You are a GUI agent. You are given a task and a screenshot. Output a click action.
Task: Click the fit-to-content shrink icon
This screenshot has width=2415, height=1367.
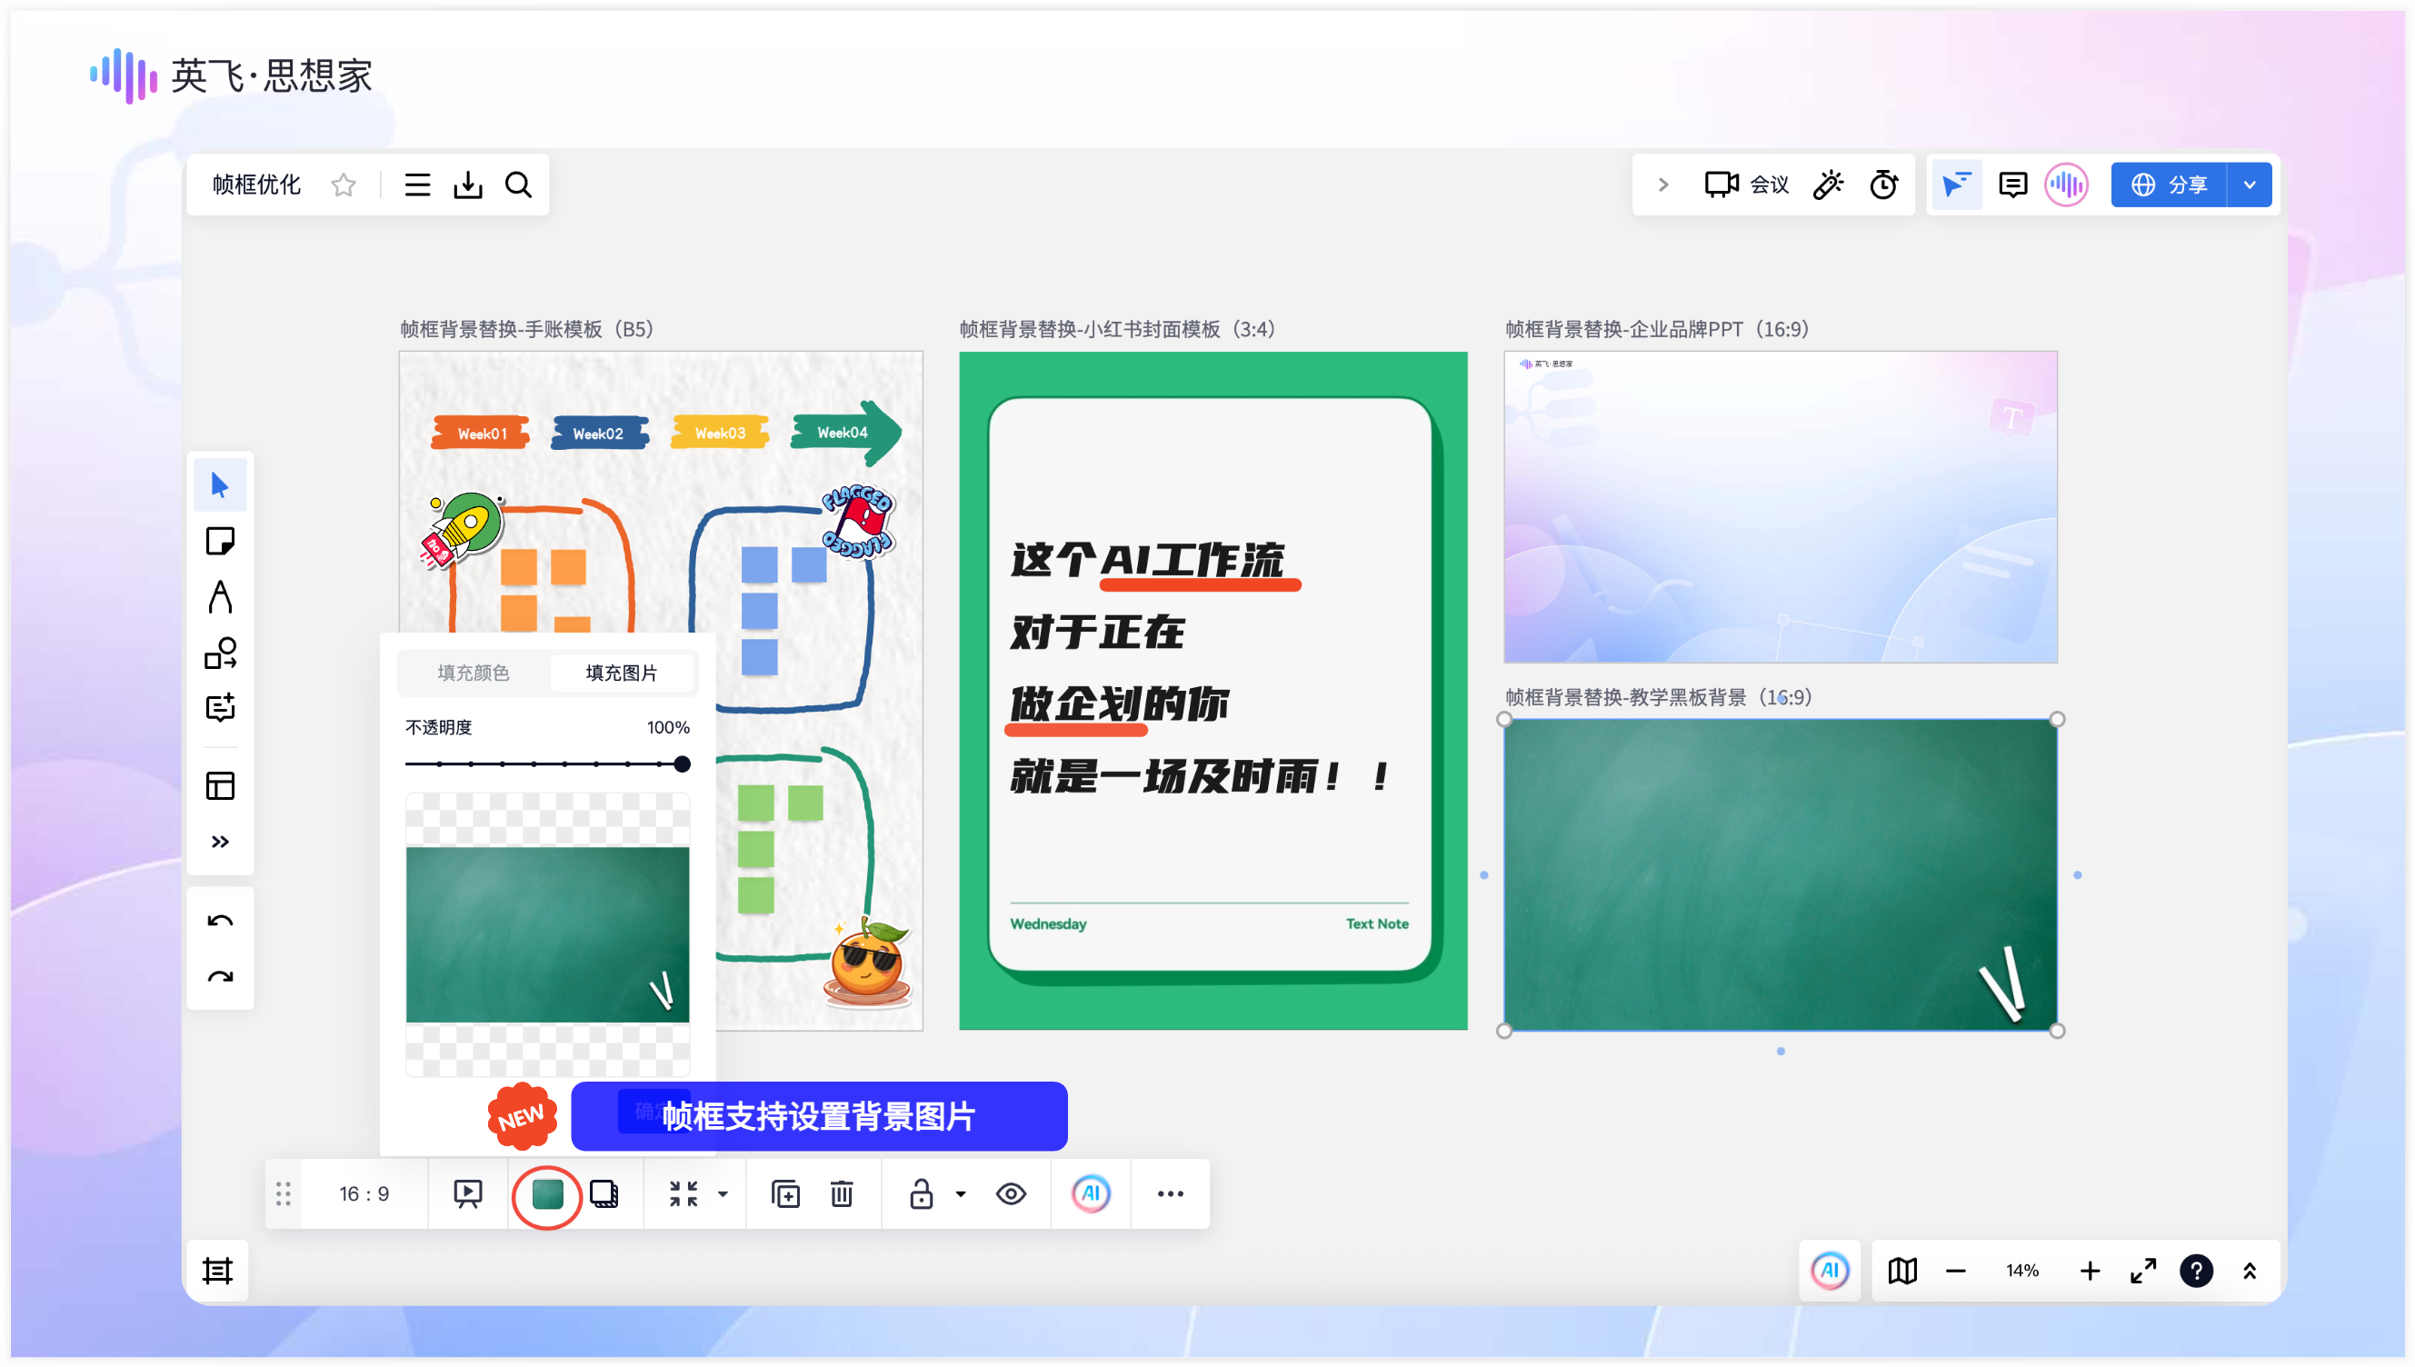[x=684, y=1193]
